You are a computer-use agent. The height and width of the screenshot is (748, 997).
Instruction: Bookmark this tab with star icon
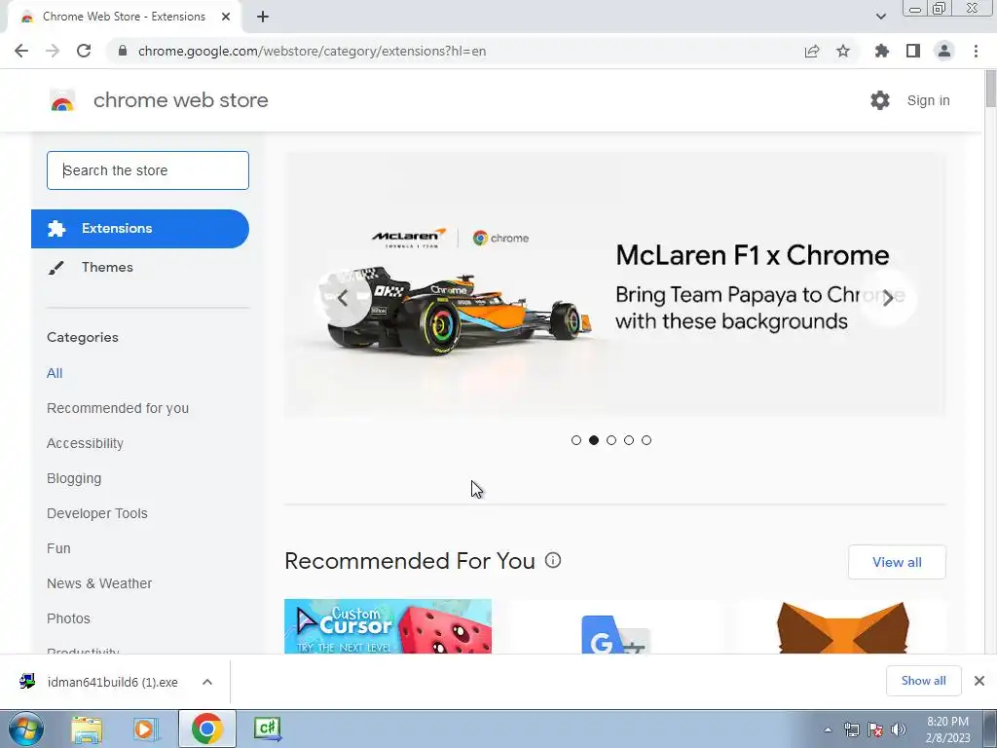coord(843,51)
